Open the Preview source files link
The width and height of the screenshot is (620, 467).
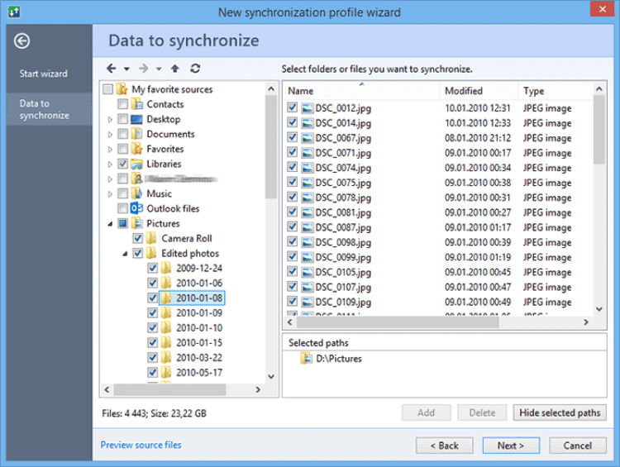[141, 445]
